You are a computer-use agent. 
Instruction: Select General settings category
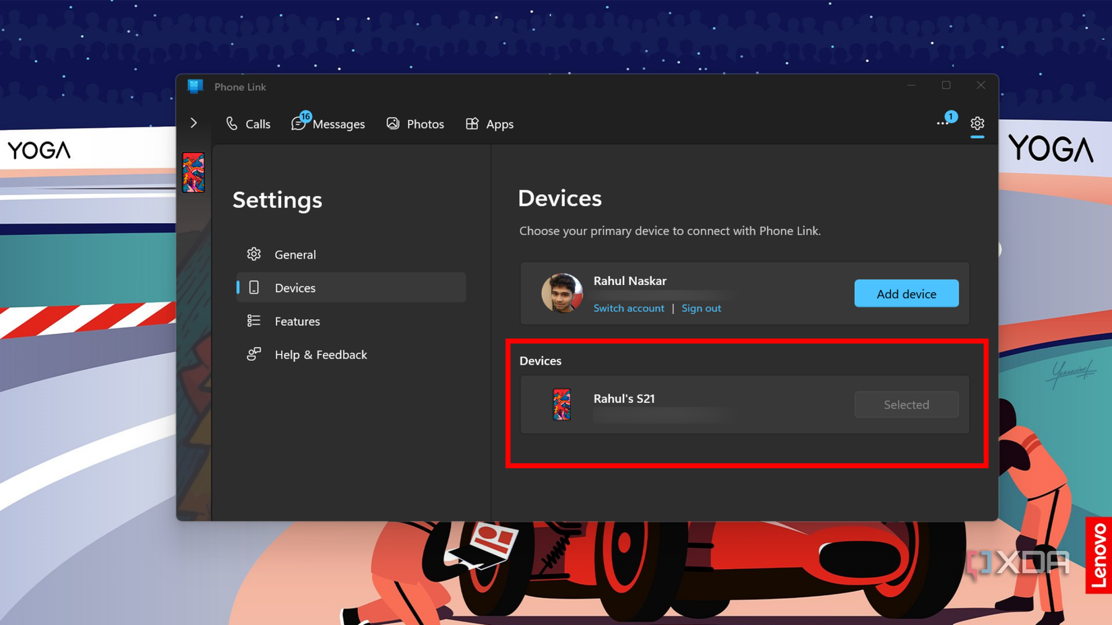coord(295,255)
